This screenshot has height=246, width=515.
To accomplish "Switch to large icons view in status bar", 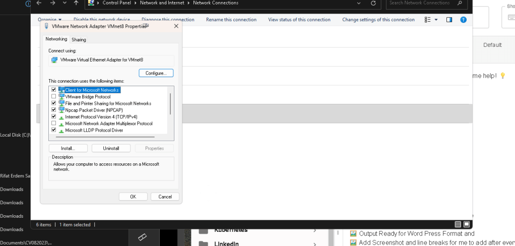I will pyautogui.click(x=467, y=224).
